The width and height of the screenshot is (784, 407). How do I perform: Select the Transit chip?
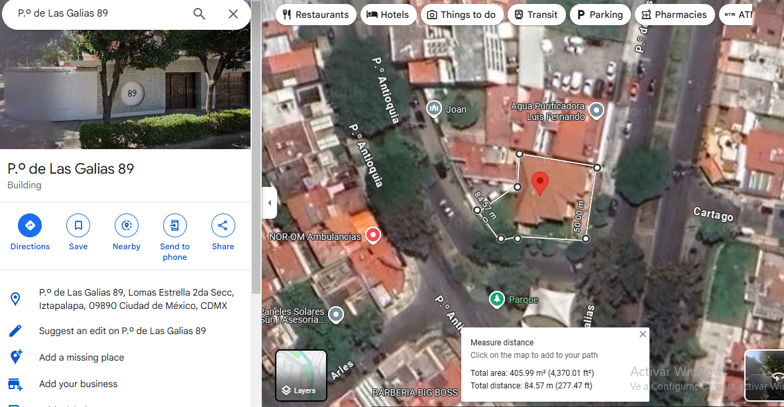537,15
